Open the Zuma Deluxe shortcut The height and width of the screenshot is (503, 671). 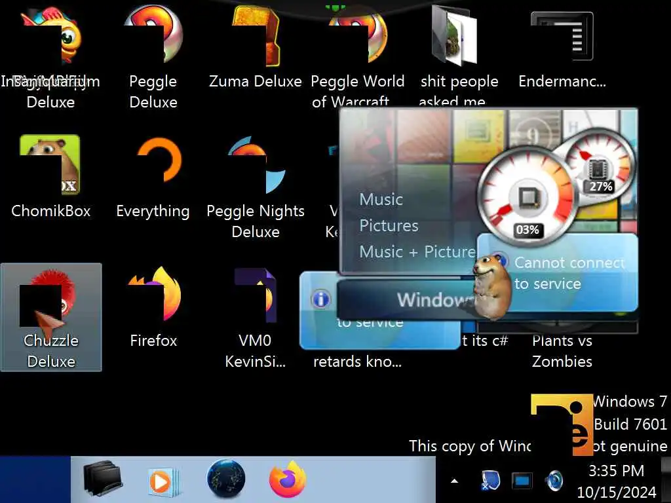click(256, 47)
